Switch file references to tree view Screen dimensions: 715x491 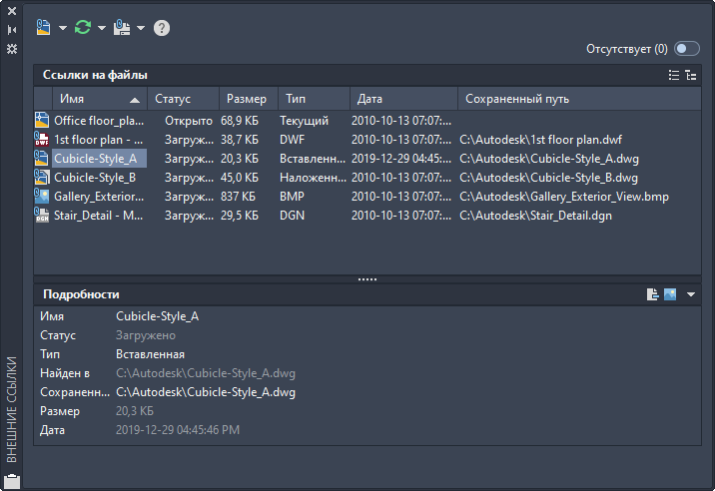pos(691,75)
